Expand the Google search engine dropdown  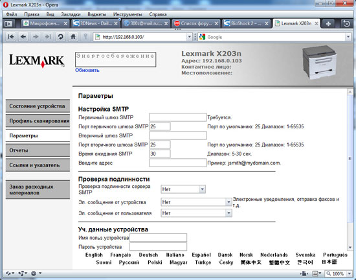pyautogui.click(x=348, y=37)
